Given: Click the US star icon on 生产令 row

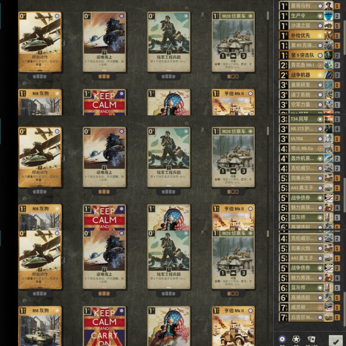Looking at the screenshot, I should click(320, 16).
